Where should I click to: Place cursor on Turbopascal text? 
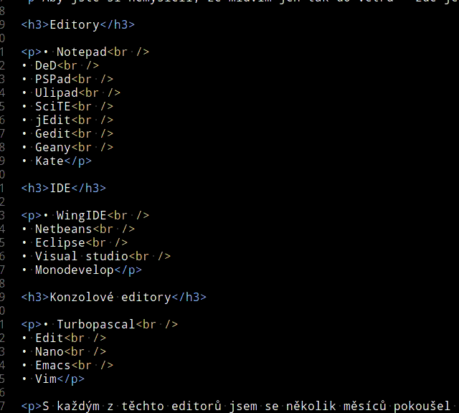tap(95, 324)
